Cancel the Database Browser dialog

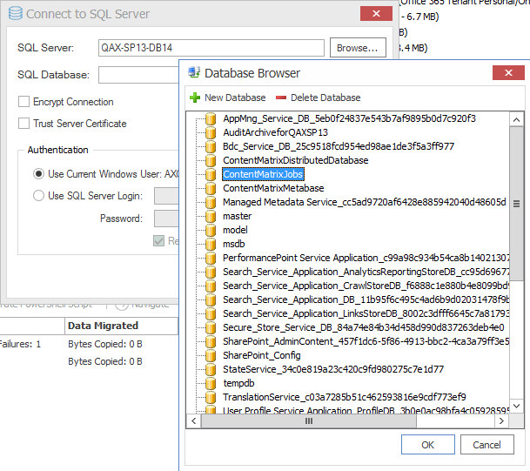click(x=487, y=445)
